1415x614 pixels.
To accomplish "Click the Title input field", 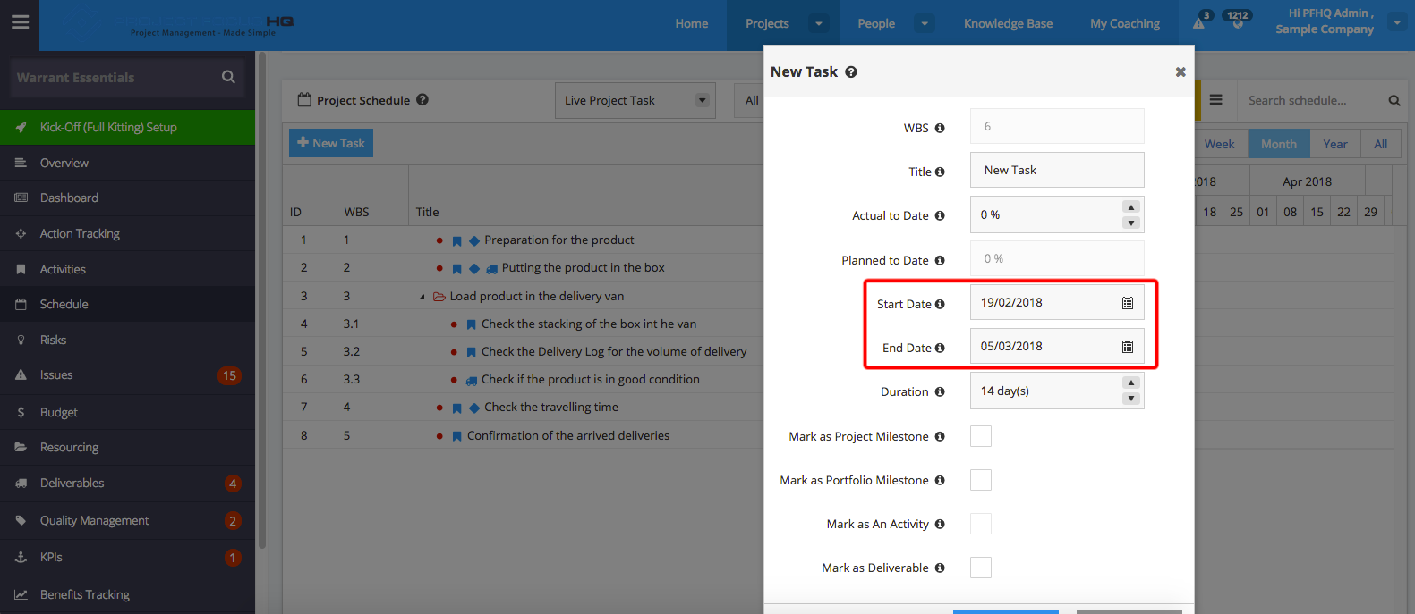I will point(1057,170).
